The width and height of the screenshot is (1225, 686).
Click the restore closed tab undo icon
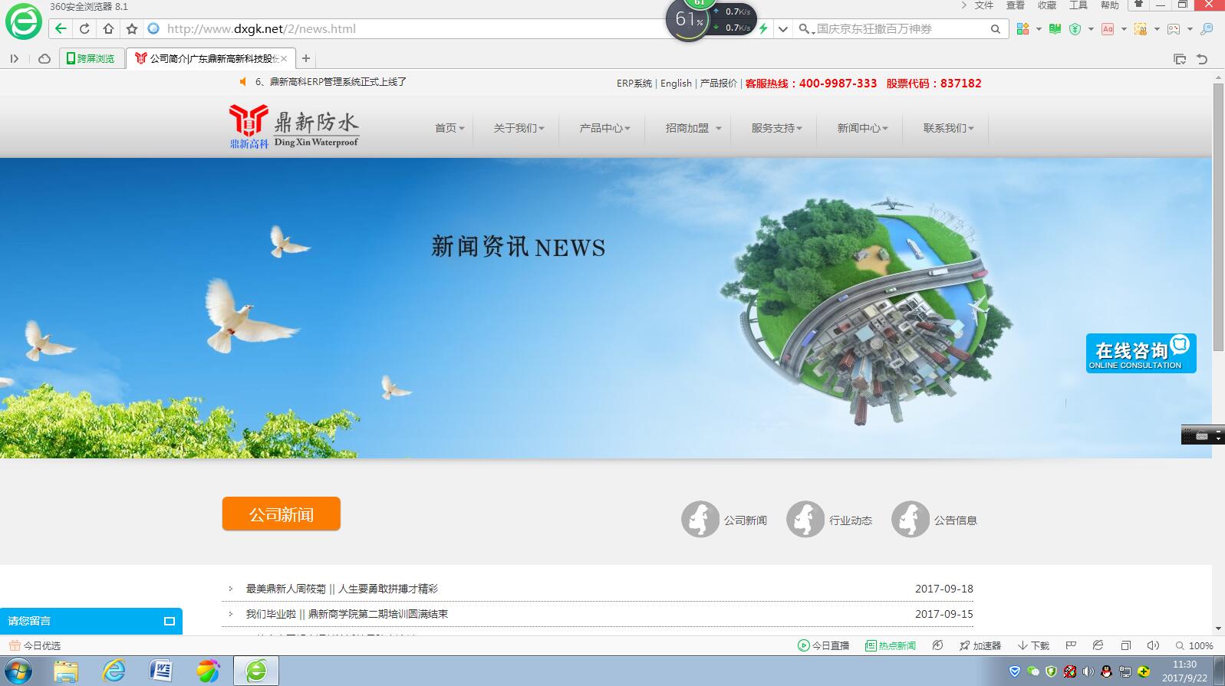point(1202,59)
